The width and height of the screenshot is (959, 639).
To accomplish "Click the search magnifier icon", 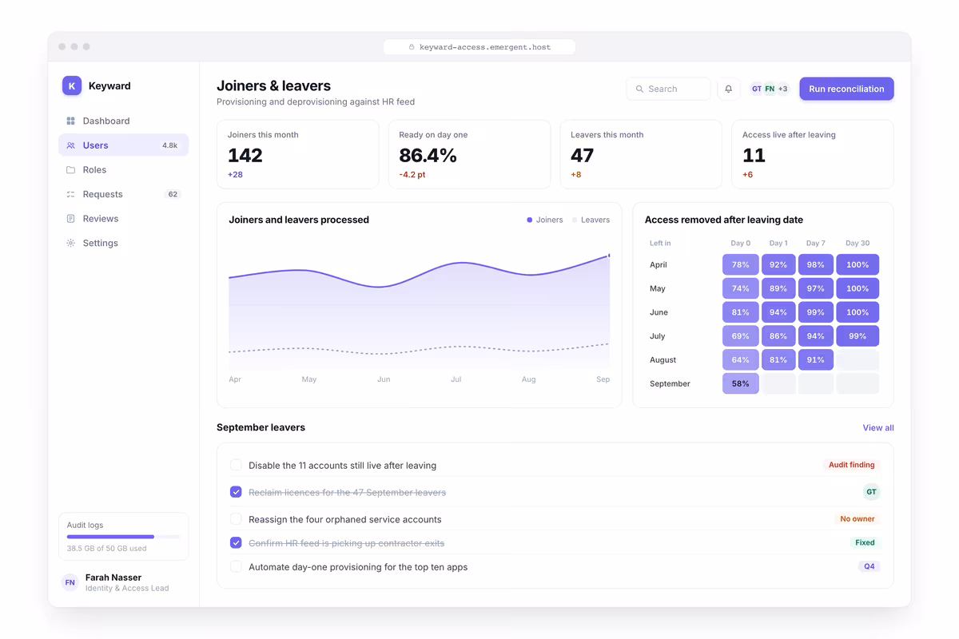I will pos(639,89).
